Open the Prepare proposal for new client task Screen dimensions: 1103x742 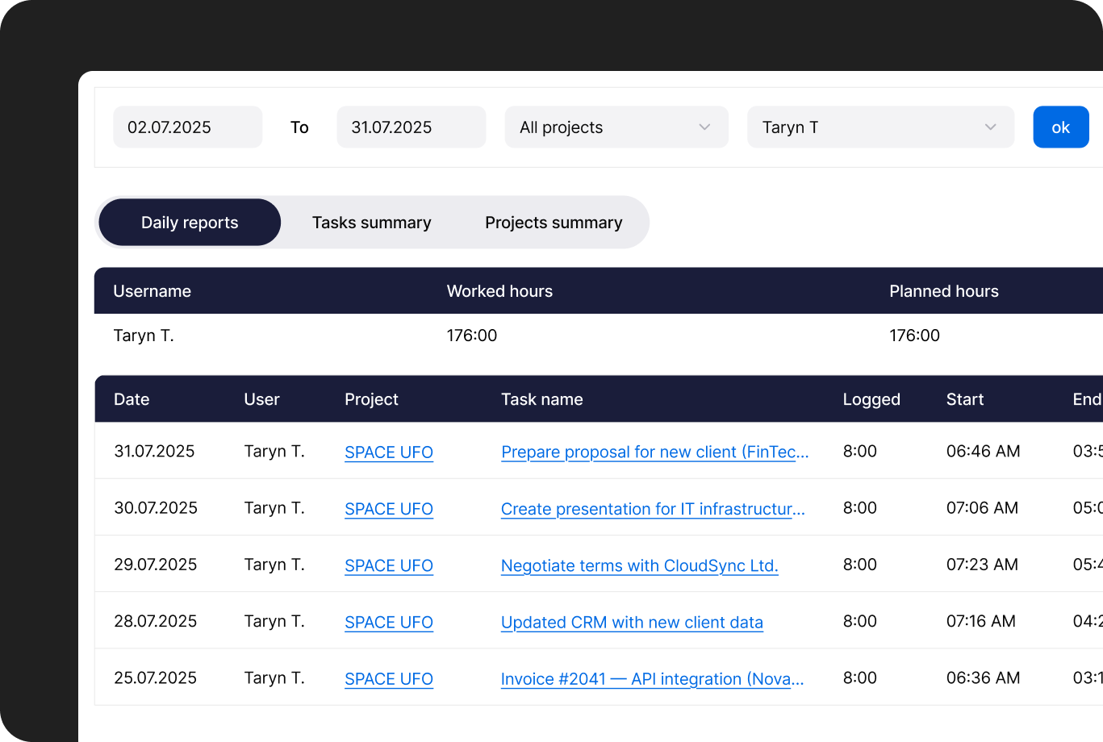[654, 452]
